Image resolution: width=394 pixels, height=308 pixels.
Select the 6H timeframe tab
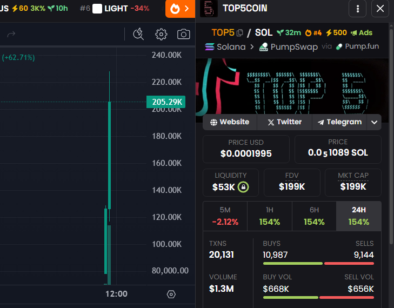[314, 216]
